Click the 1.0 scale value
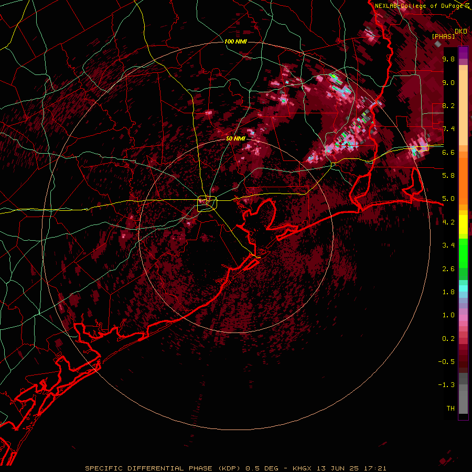The width and height of the screenshot is (472, 472). pyautogui.click(x=448, y=315)
